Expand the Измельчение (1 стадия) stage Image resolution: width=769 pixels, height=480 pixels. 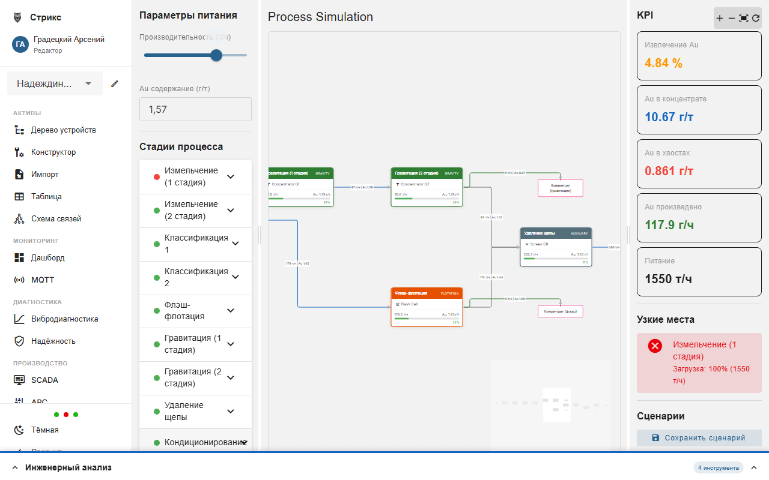[x=231, y=177]
